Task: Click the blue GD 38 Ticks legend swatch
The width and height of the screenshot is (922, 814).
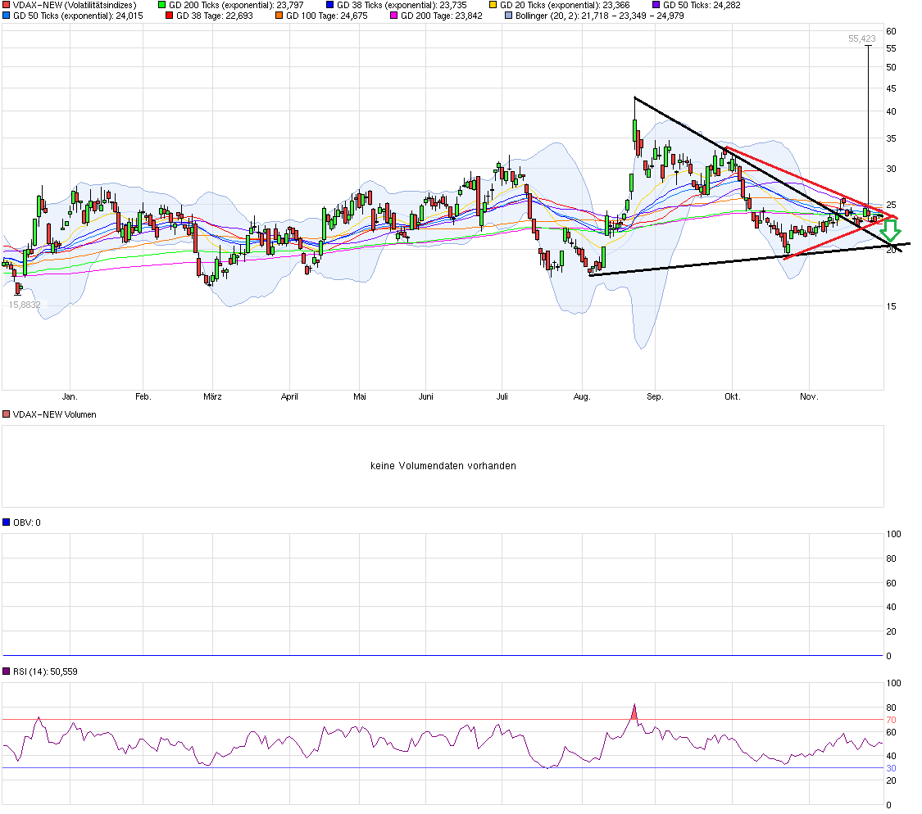Action: point(330,5)
